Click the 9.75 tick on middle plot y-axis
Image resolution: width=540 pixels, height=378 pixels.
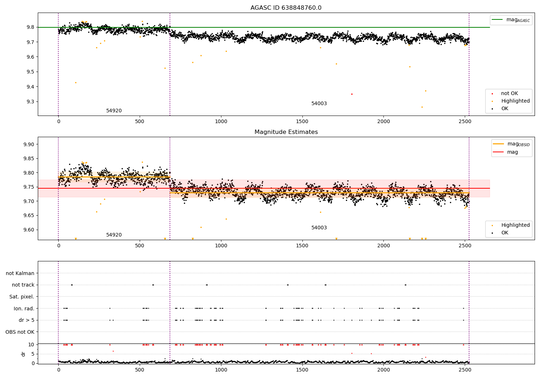[29, 187]
